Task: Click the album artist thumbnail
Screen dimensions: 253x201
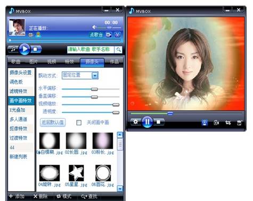Action: tap(17, 28)
